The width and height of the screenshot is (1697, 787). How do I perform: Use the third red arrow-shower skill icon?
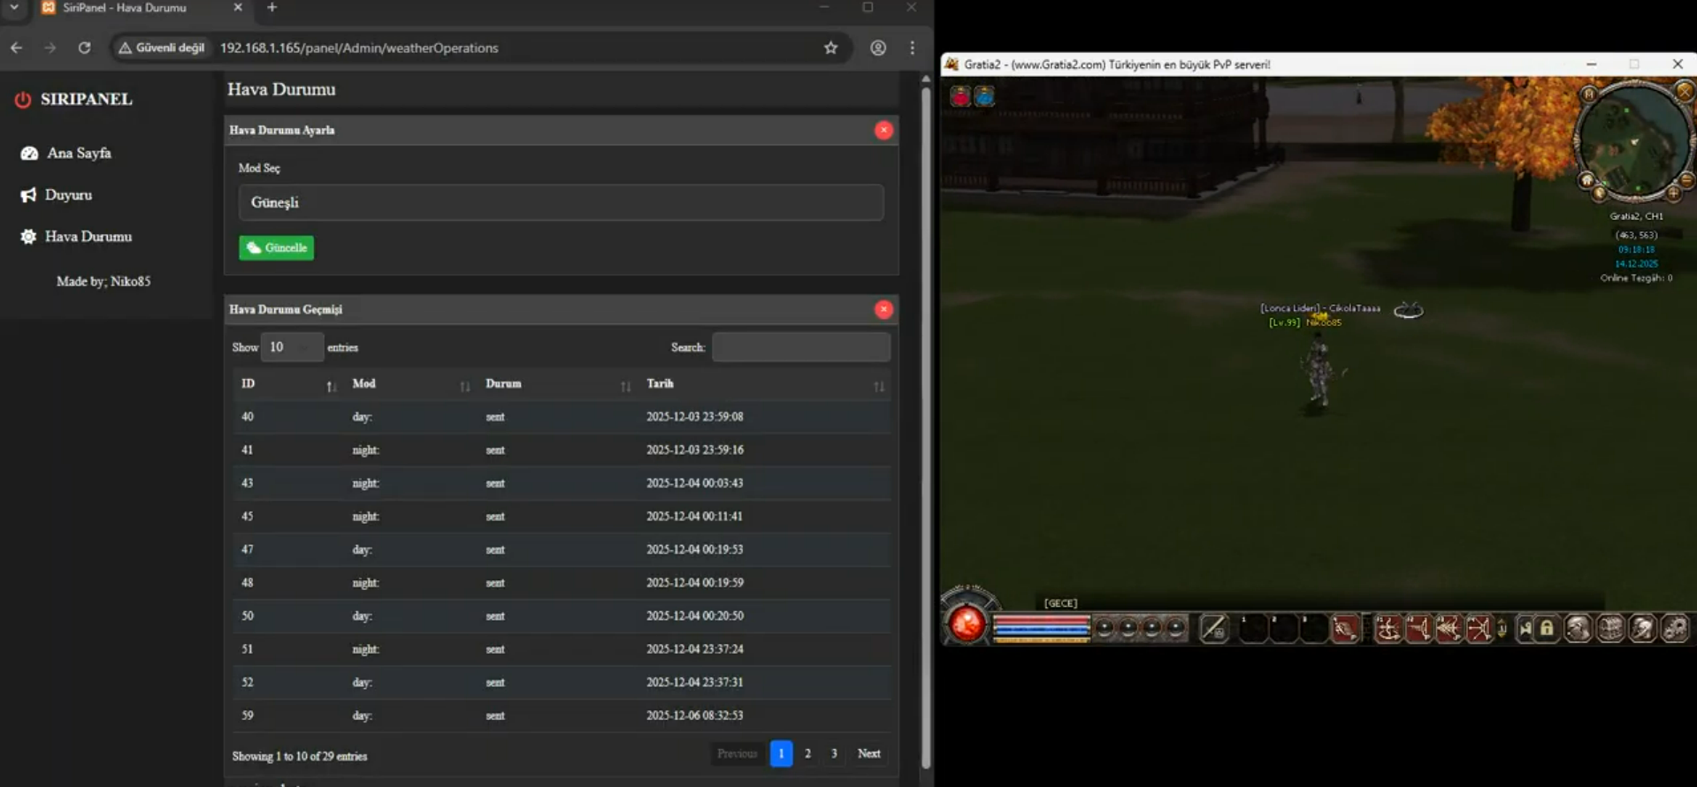click(1449, 628)
